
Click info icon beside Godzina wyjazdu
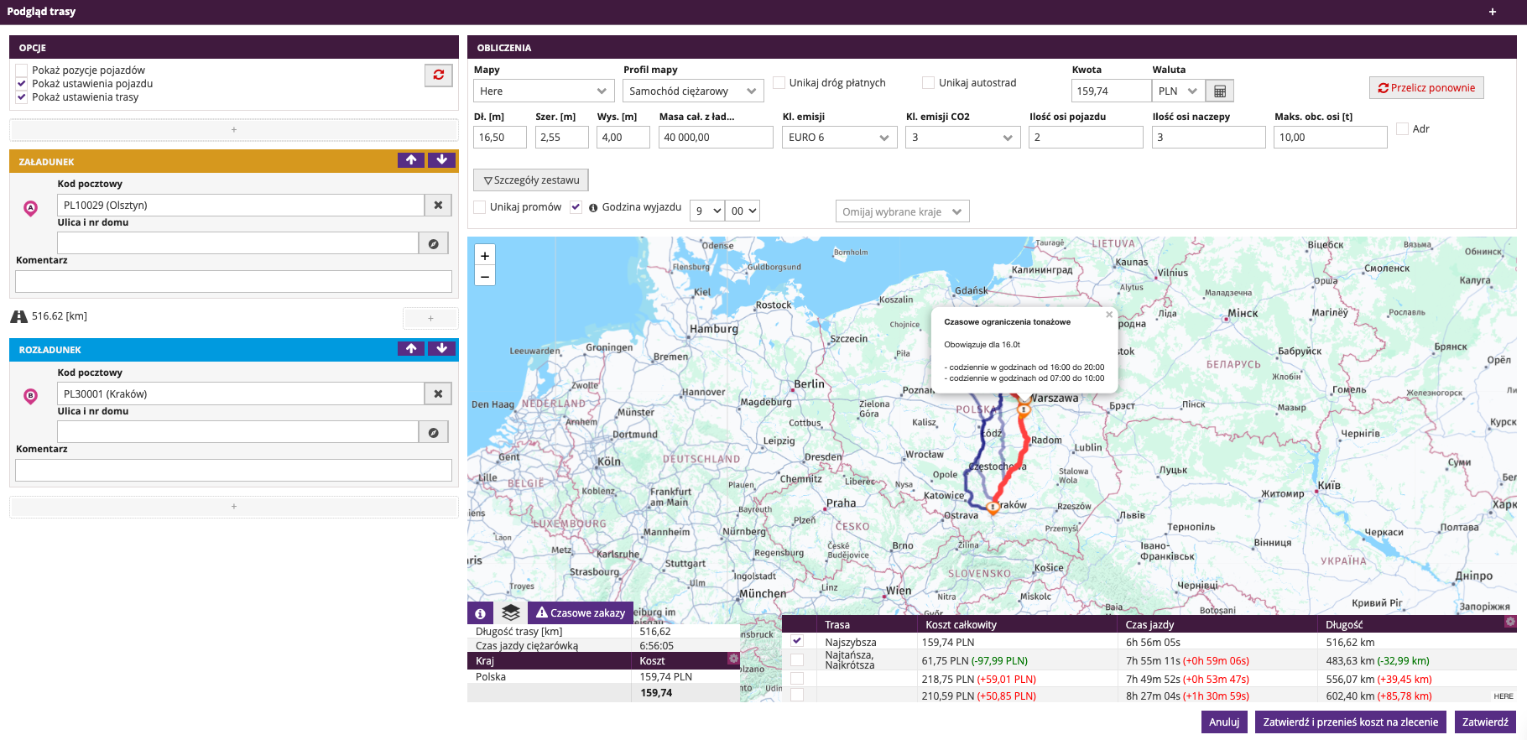(593, 208)
